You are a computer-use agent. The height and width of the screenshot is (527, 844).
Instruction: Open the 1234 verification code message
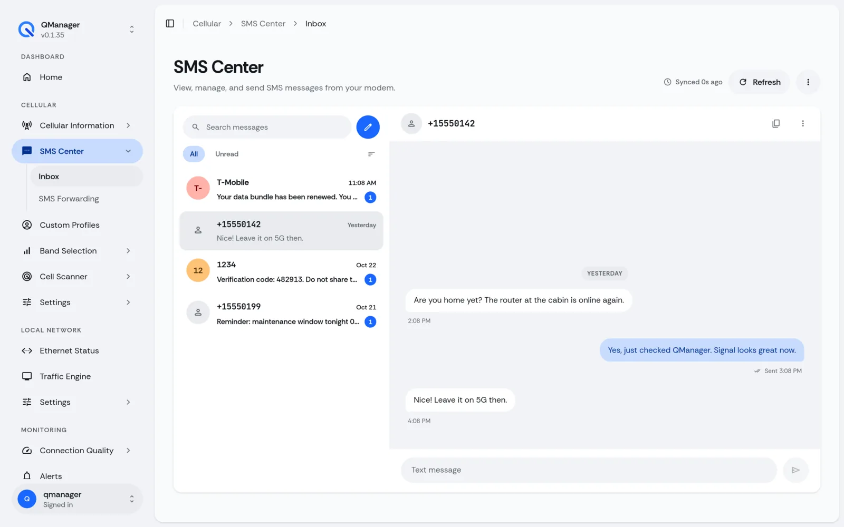(x=281, y=271)
